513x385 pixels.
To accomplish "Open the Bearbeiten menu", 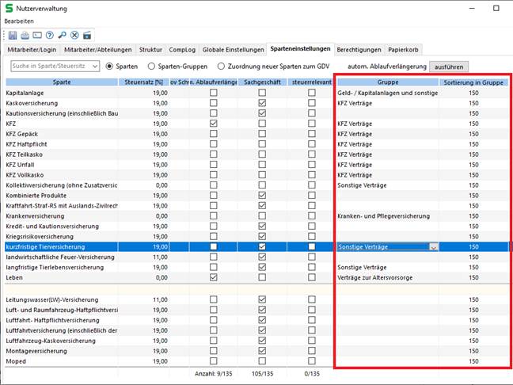I will coord(19,20).
